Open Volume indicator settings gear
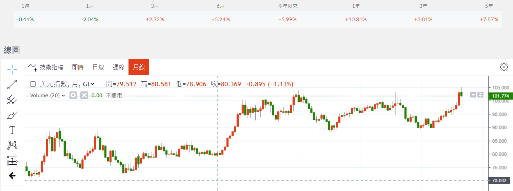This screenshot has height=191, width=513. click(x=73, y=95)
